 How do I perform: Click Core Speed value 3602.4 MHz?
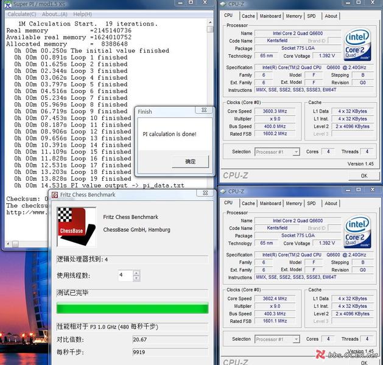[x=275, y=299]
